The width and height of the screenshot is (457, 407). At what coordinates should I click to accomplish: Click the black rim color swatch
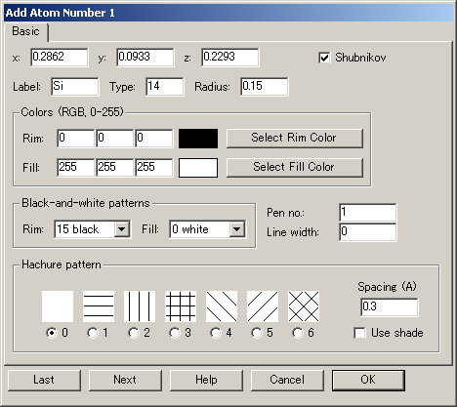click(198, 139)
